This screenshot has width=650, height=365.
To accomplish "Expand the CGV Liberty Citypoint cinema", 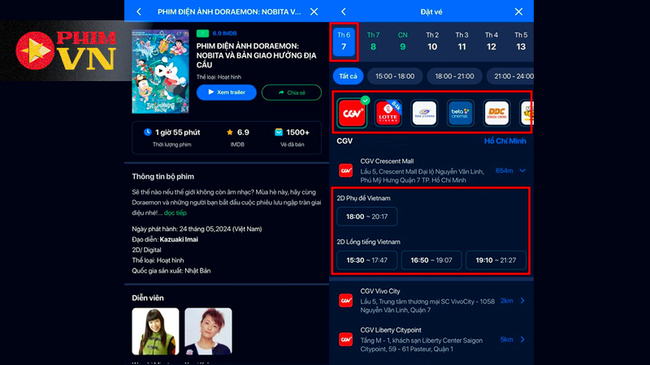I will [522, 339].
